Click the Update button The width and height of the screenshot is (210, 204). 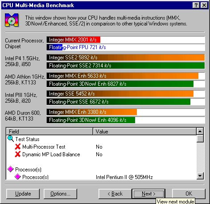(23, 194)
